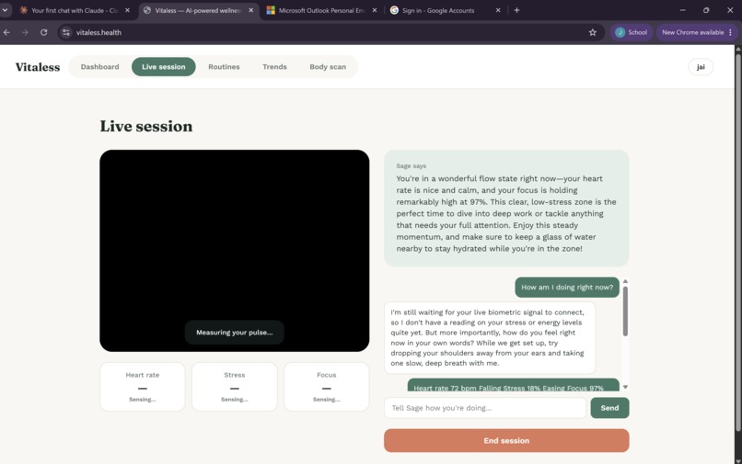Open the Trends page
Viewport: 742px width, 464px height.
[x=274, y=67]
